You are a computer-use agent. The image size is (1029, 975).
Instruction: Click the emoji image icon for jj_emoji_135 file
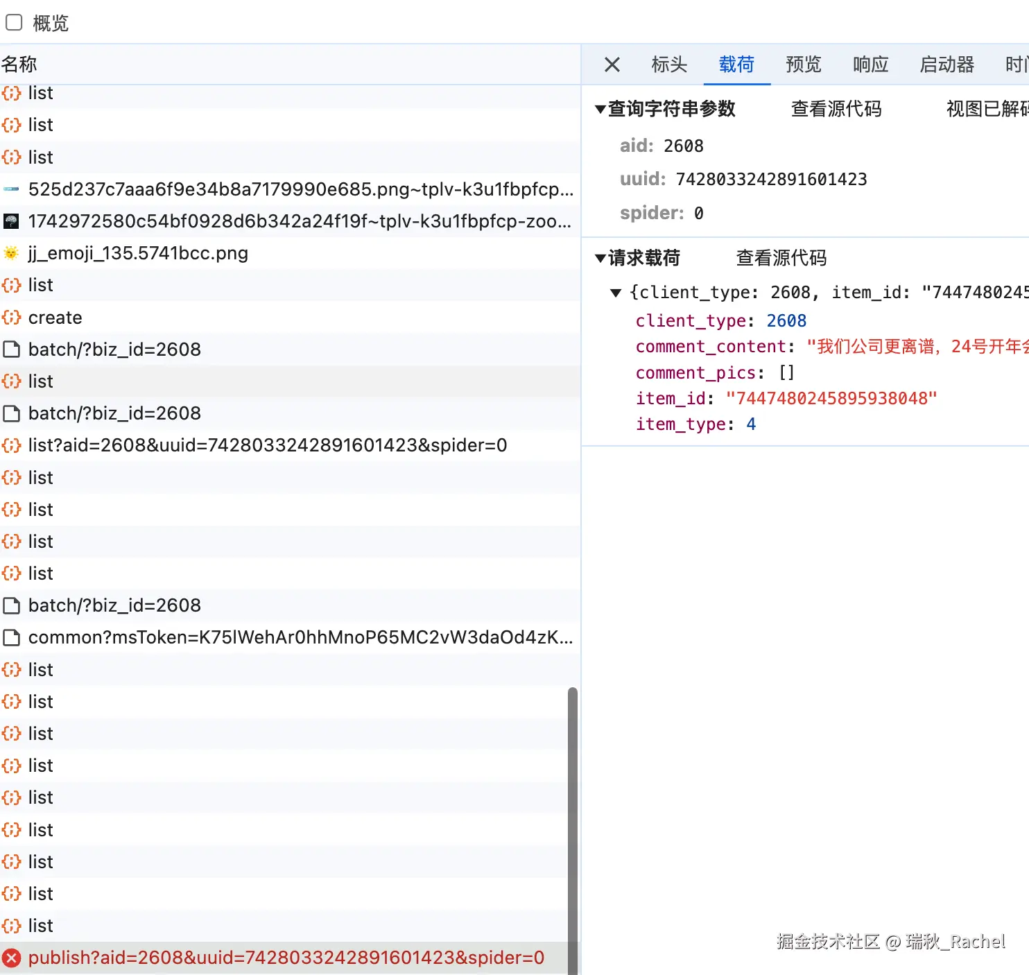[12, 253]
